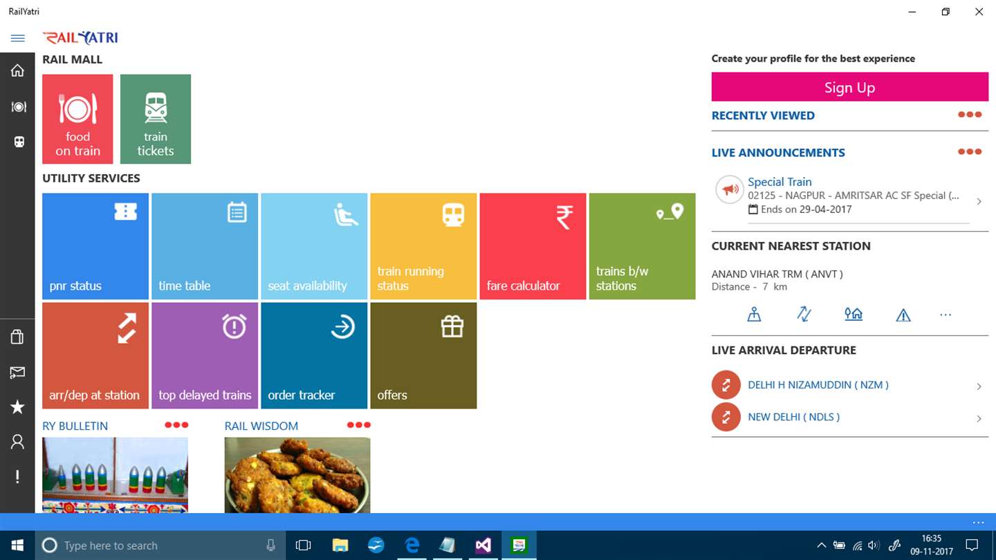The width and height of the screenshot is (996, 560).
Task: Open Task View on taskbar
Action: [303, 545]
